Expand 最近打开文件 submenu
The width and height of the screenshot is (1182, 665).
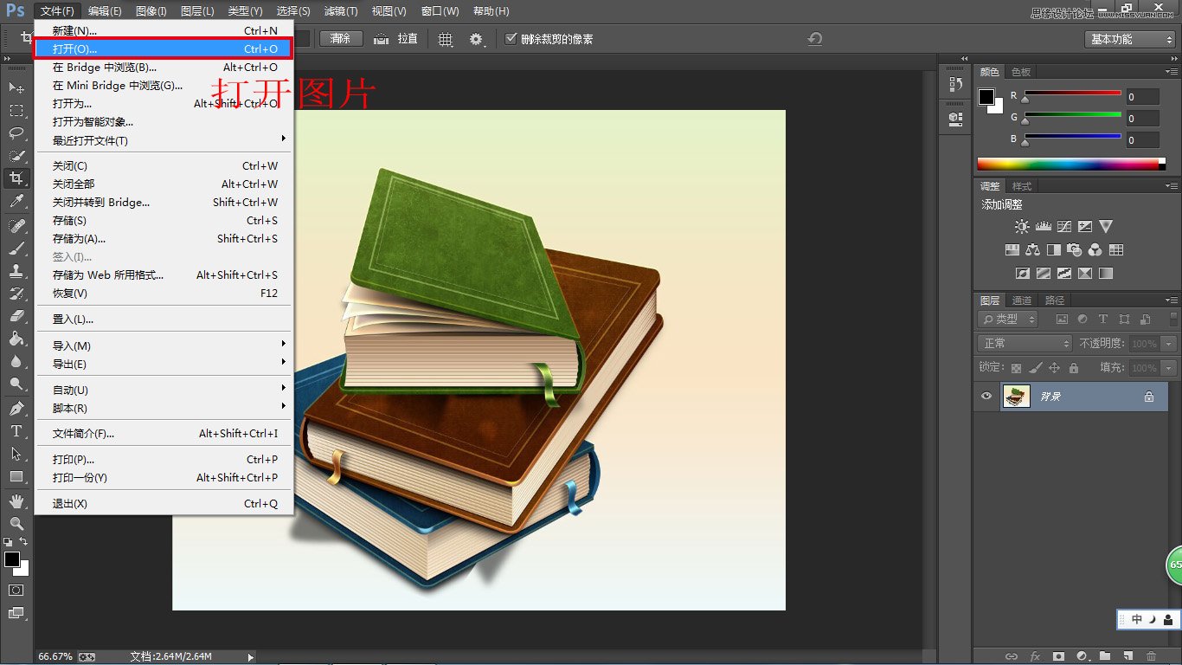pos(164,141)
